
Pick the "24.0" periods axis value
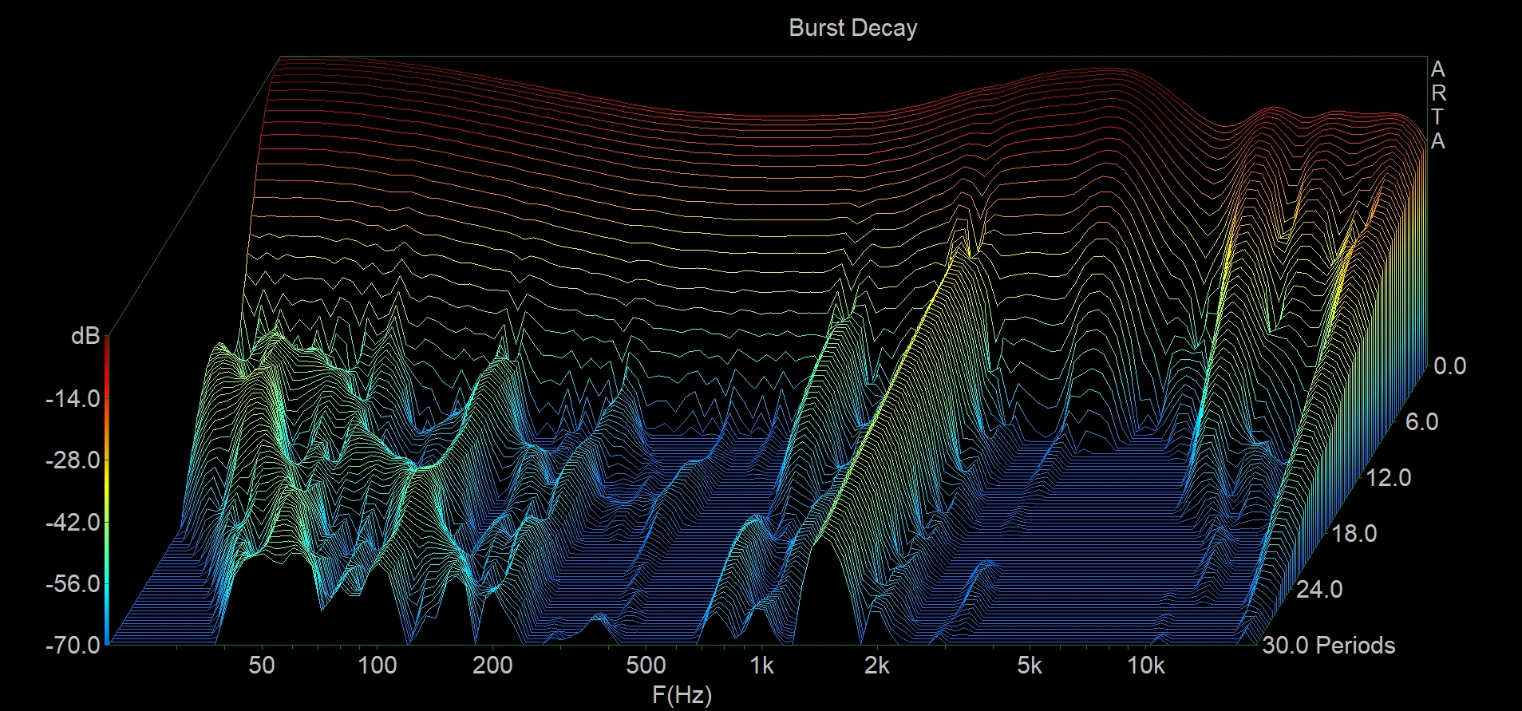tap(1320, 589)
